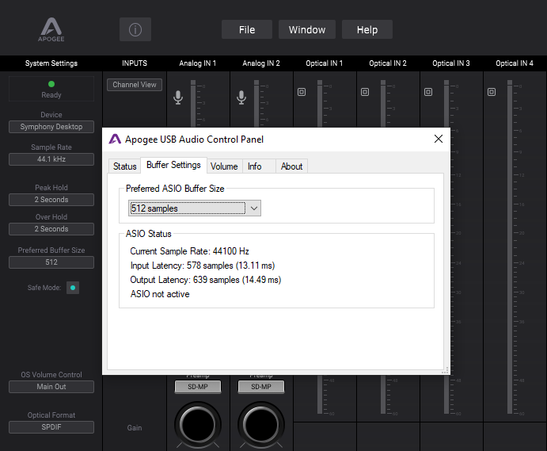Open the Over Hold 2 Seconds dropdown

pyautogui.click(x=51, y=229)
